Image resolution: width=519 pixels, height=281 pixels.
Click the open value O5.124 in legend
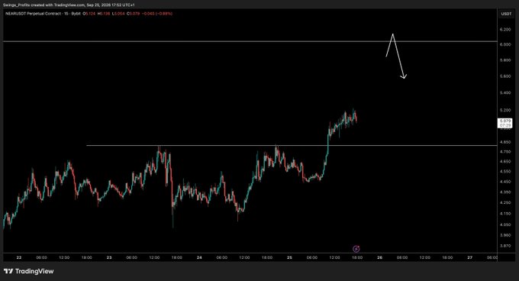click(x=89, y=14)
